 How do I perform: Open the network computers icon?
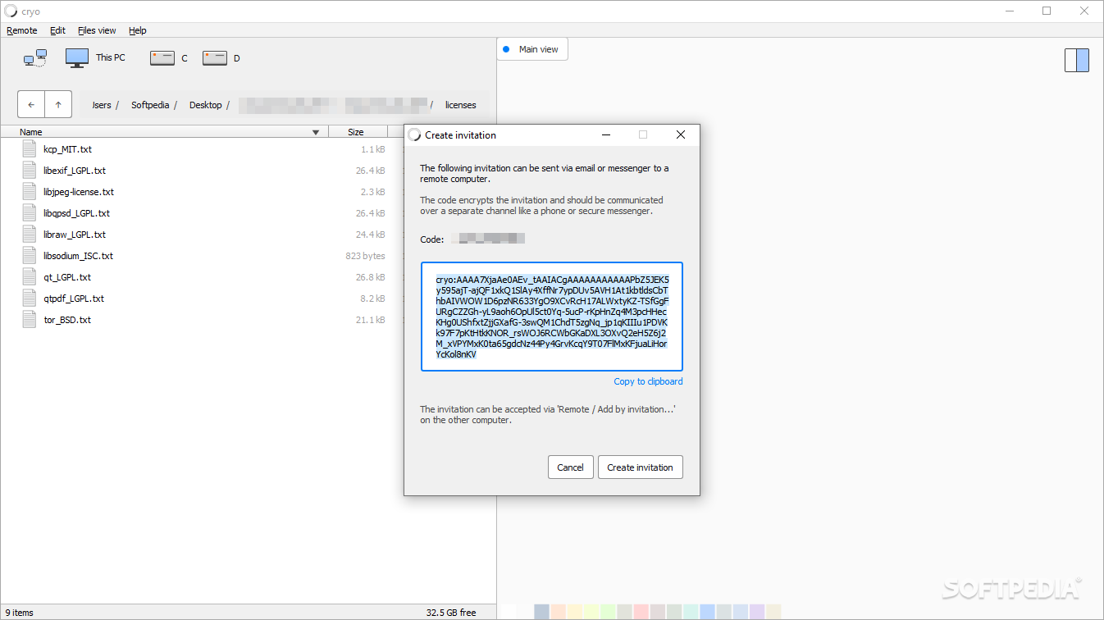coord(35,57)
